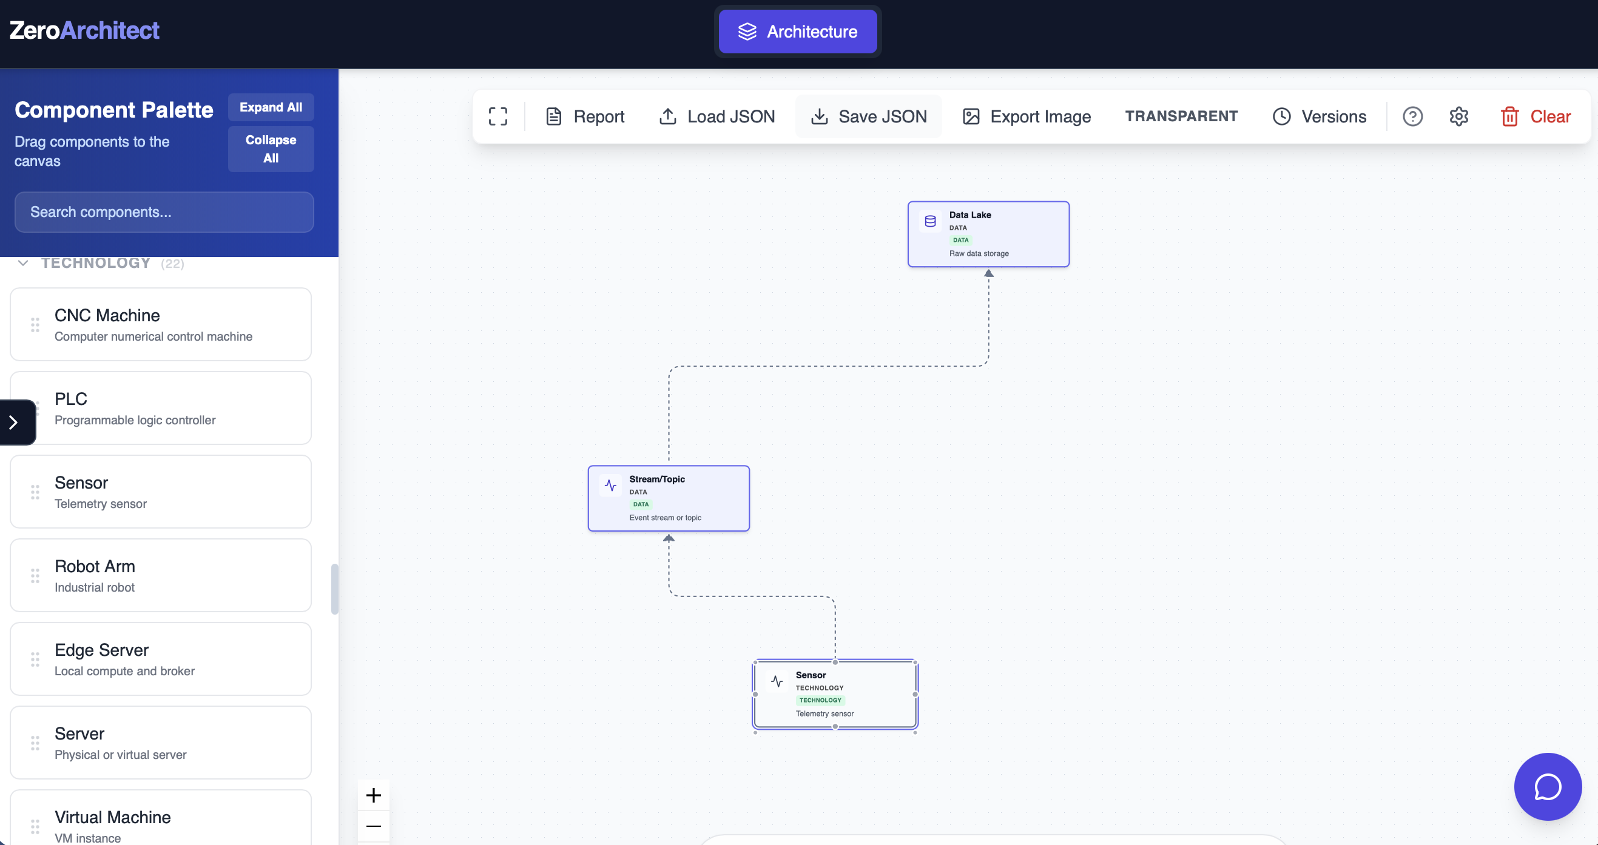Open the chat bubble in the corner

tap(1548, 787)
